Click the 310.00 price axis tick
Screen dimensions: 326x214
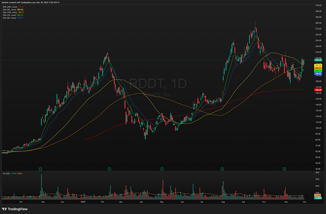coord(318,5)
